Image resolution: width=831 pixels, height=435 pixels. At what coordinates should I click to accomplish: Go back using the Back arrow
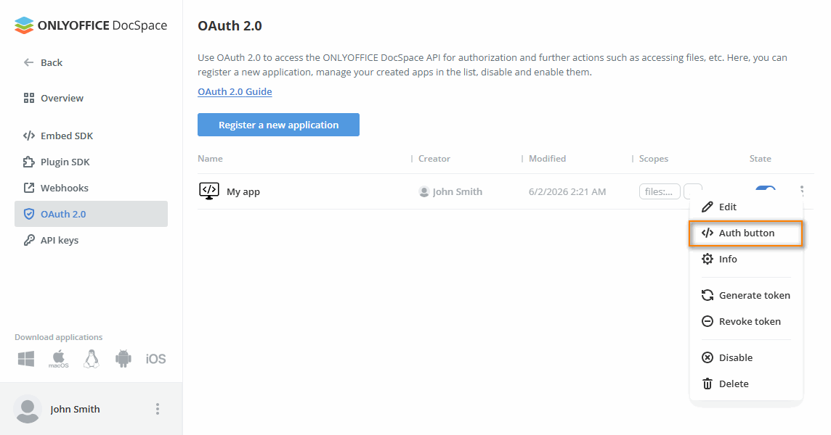(43, 62)
